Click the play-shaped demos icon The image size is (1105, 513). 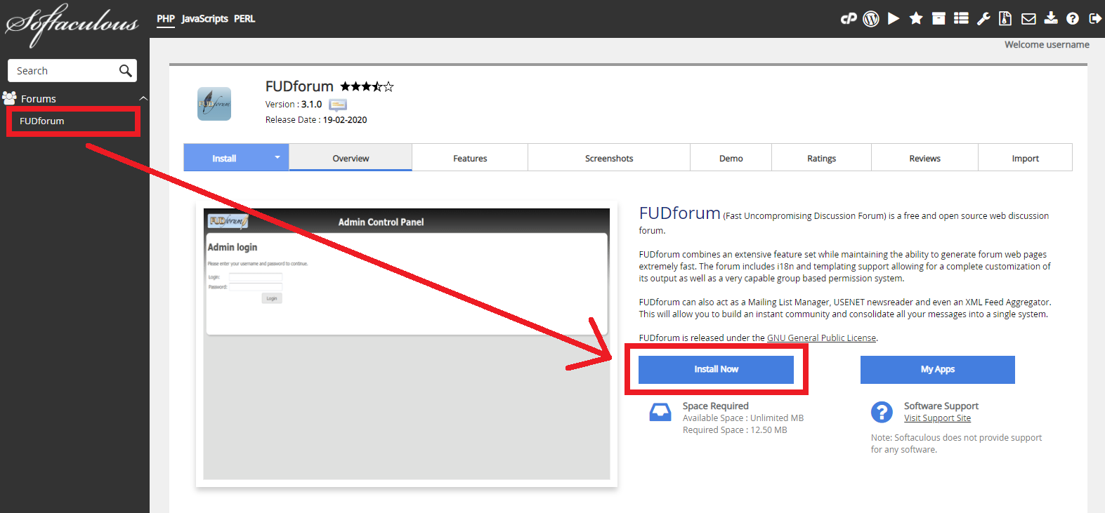pyautogui.click(x=894, y=18)
